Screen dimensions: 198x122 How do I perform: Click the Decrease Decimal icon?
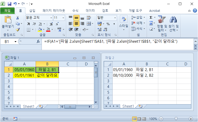(x=105, y=30)
